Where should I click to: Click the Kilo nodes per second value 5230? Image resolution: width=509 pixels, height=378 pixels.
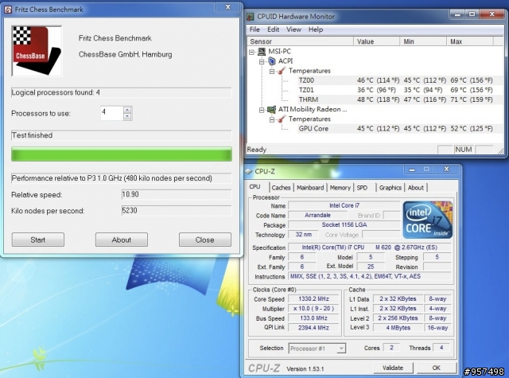(x=177, y=211)
